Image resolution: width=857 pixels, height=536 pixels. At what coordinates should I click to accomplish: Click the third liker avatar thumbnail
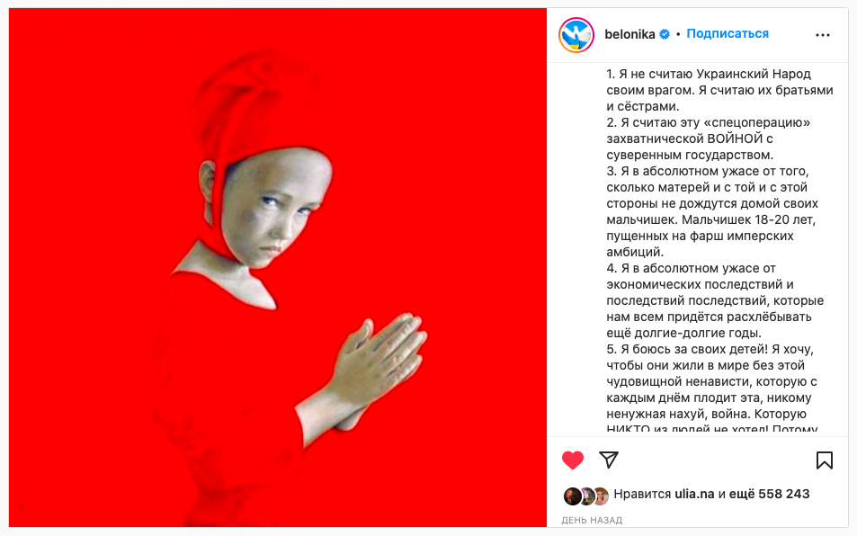point(602,496)
